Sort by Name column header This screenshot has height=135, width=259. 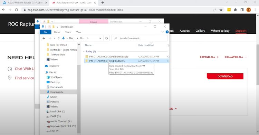click(88, 45)
